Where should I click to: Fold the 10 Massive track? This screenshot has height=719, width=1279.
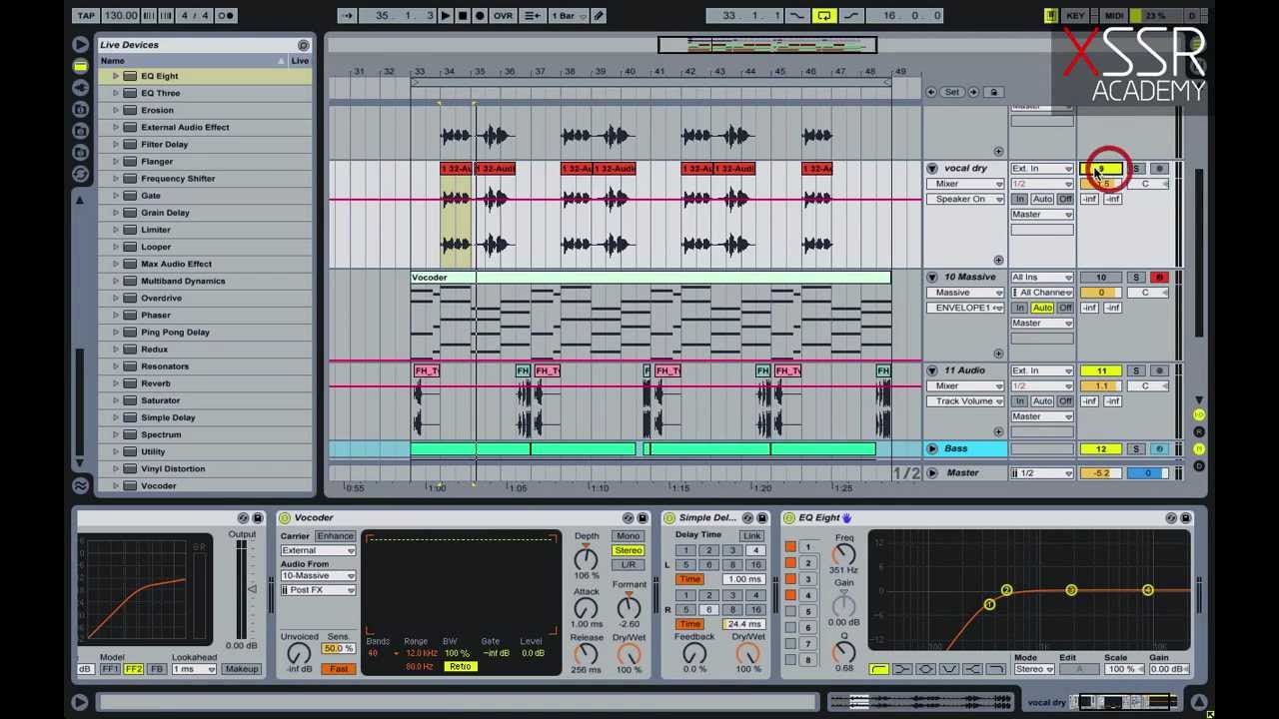(931, 277)
